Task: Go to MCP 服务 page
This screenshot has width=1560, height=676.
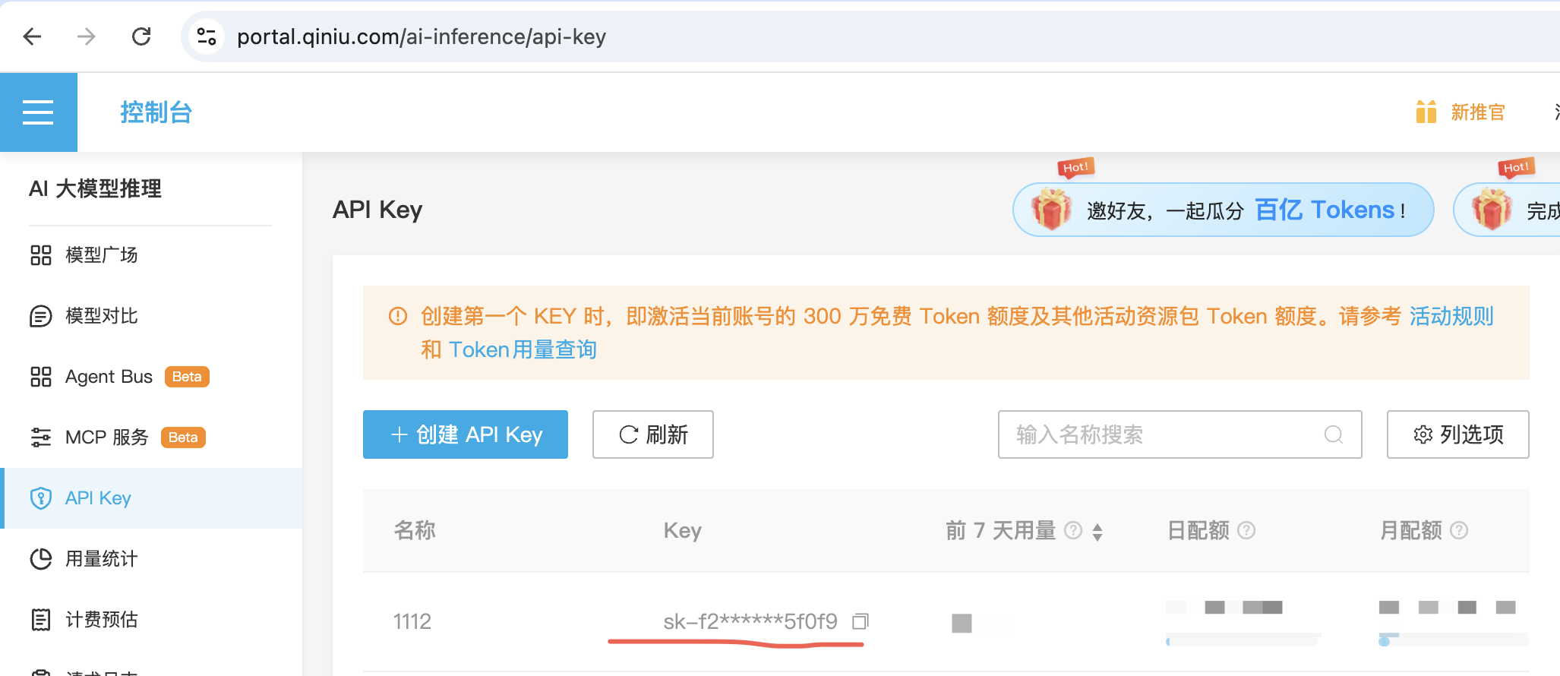Action: [x=106, y=438]
